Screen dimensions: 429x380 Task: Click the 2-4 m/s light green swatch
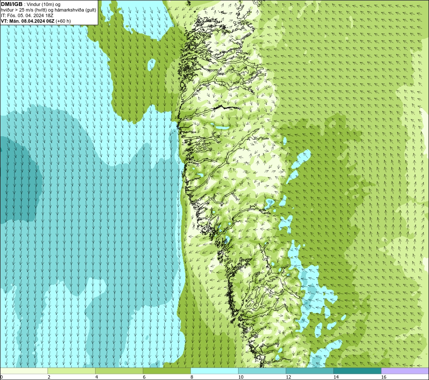tap(71, 371)
